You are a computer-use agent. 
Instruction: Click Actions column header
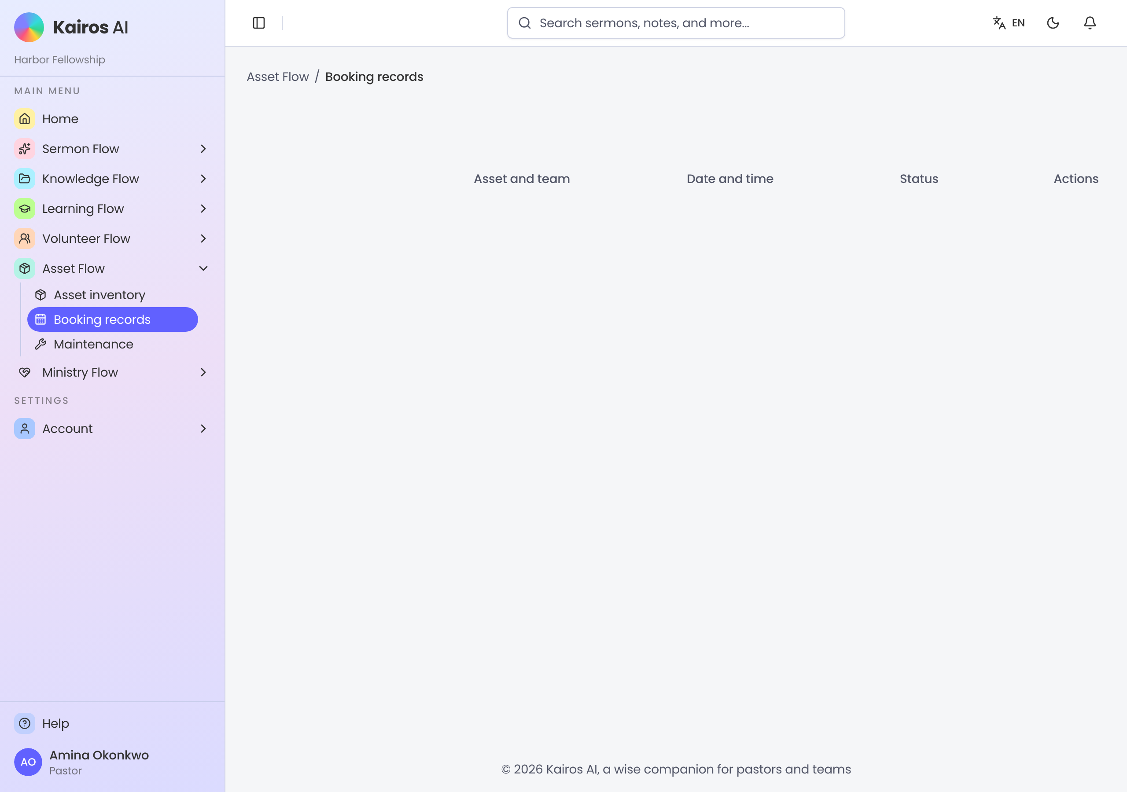coord(1076,179)
